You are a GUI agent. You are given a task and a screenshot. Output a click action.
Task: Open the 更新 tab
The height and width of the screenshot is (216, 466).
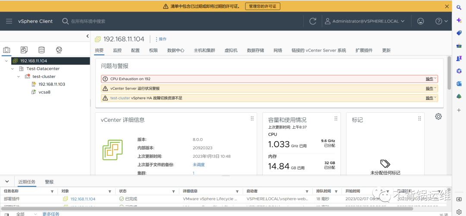(386, 50)
